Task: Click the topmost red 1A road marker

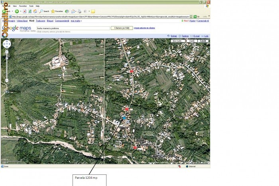Action: click(x=132, y=71)
